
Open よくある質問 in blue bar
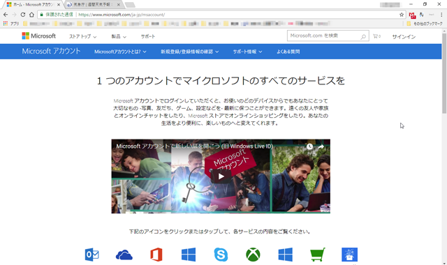(288, 52)
